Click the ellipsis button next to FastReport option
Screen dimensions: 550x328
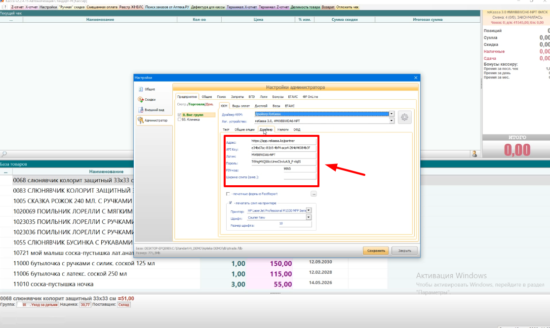(x=314, y=194)
